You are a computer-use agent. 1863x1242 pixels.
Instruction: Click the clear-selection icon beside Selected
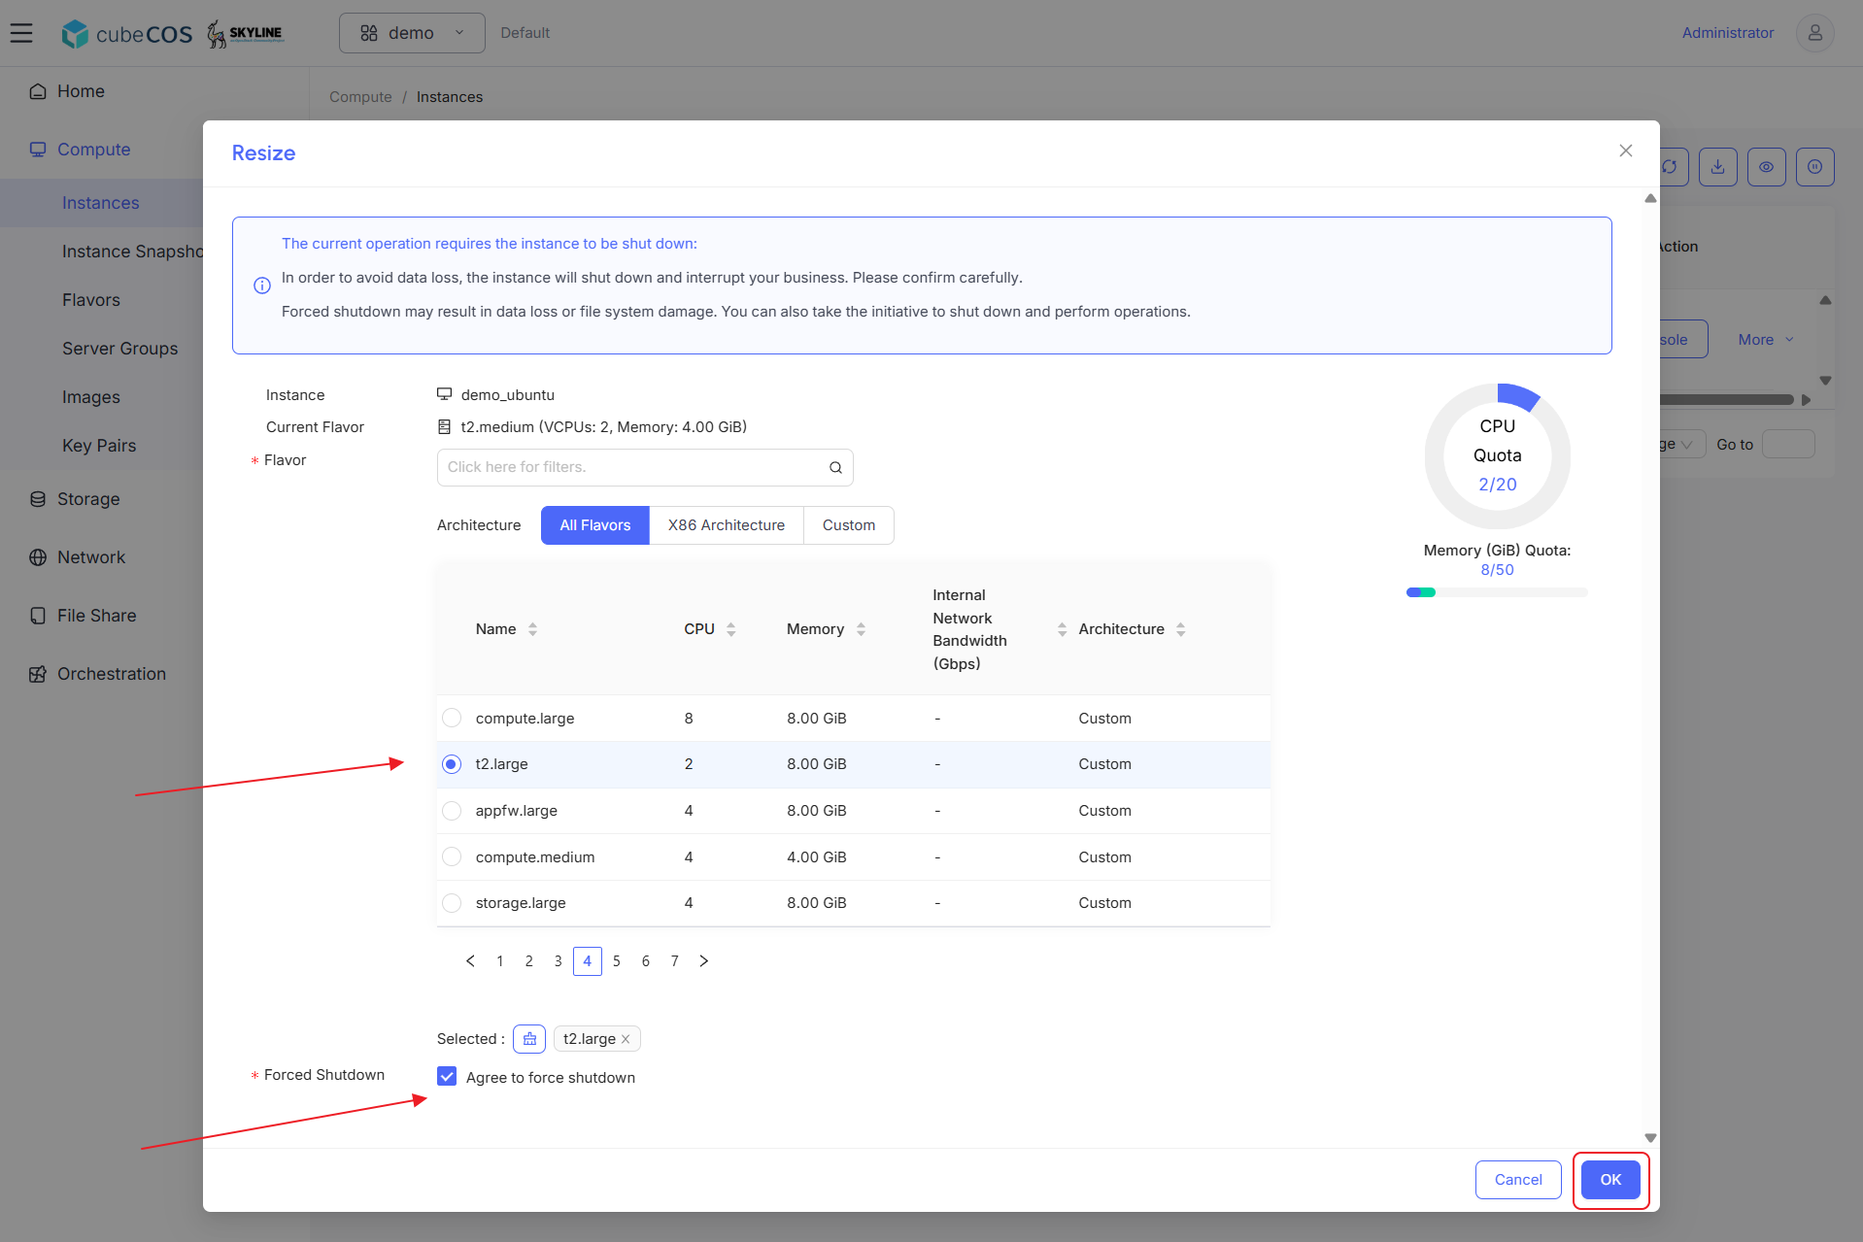(529, 1039)
